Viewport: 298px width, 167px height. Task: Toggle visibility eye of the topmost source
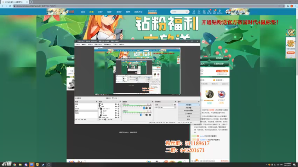pos(115,104)
